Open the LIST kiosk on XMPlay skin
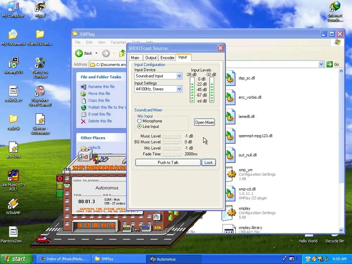 click(146, 228)
